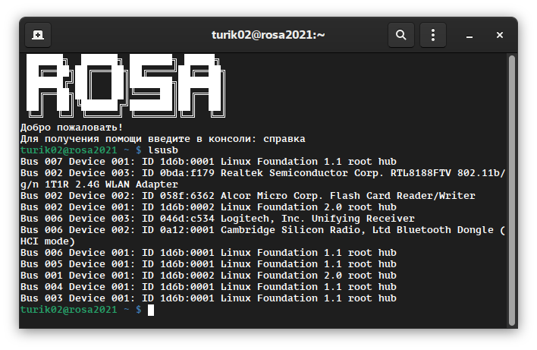This screenshot has height=350, width=537.
Task: Click the Bus 007 Device 001 line
Action: click(x=209, y=162)
